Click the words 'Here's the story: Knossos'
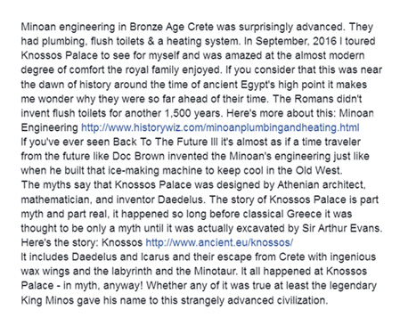This screenshot has width=400, height=326. tap(82, 242)
